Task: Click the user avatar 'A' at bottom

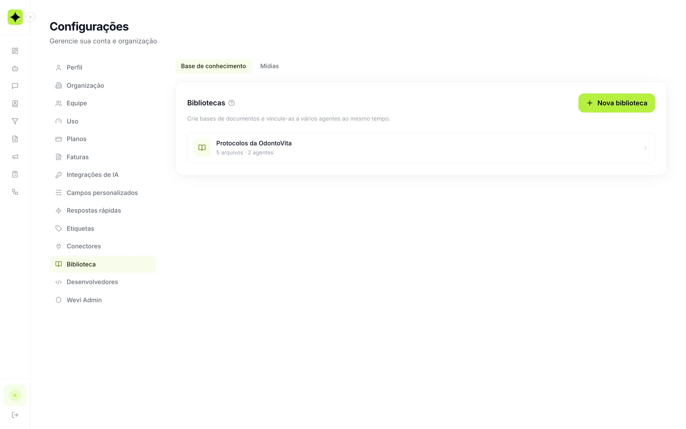Action: (x=15, y=395)
